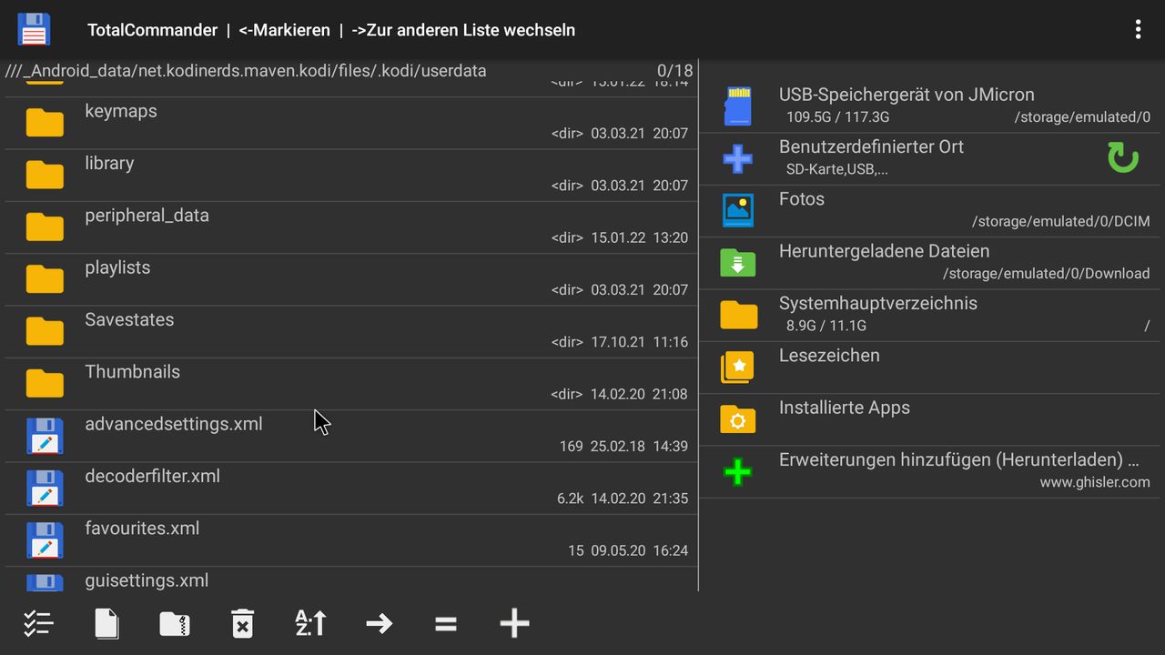Open Installierte Apps entry

[929, 419]
